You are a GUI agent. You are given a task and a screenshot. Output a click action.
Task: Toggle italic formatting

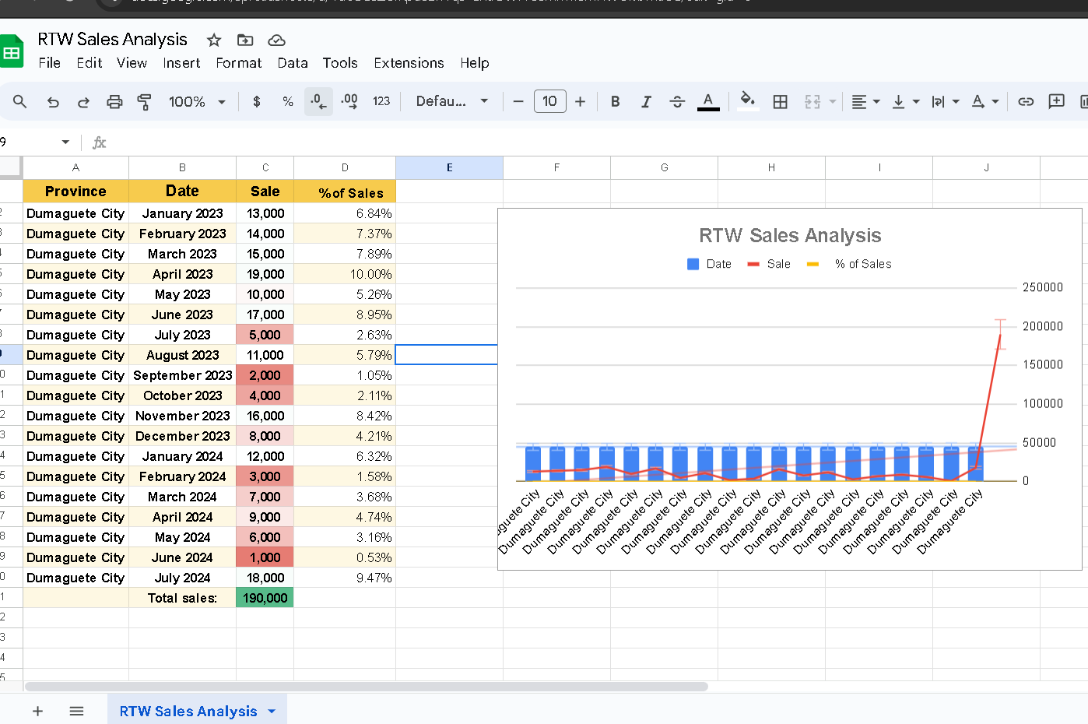pos(646,101)
